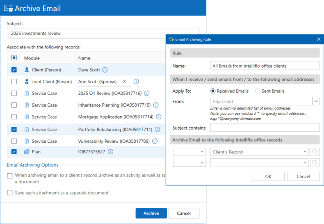Click info icon next to plan IOB77375527
Image resolution: width=324 pixels, height=224 pixels.
[x=110, y=152]
